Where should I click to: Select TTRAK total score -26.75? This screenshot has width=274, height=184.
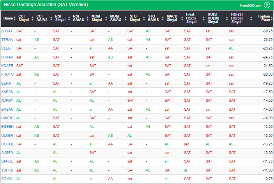click(x=267, y=40)
